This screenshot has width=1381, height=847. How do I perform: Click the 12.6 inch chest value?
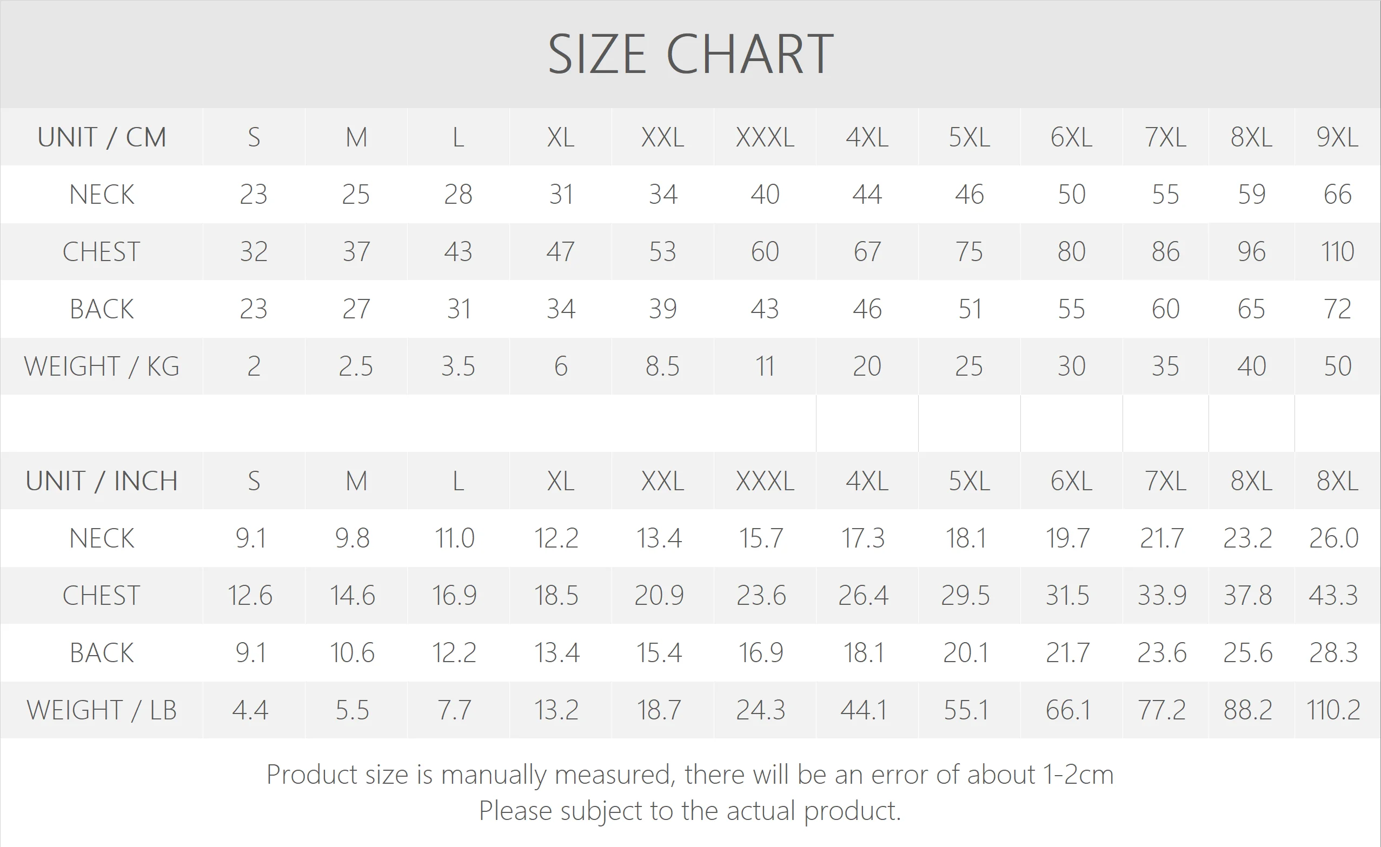[250, 595]
